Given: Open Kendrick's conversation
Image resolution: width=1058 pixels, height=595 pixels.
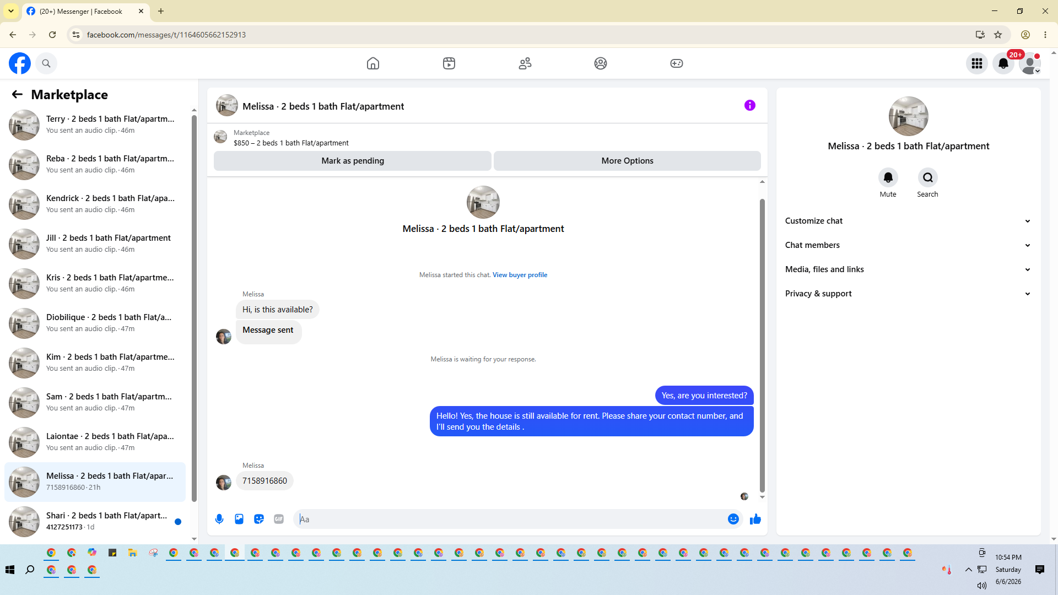Looking at the screenshot, I should (95, 204).
